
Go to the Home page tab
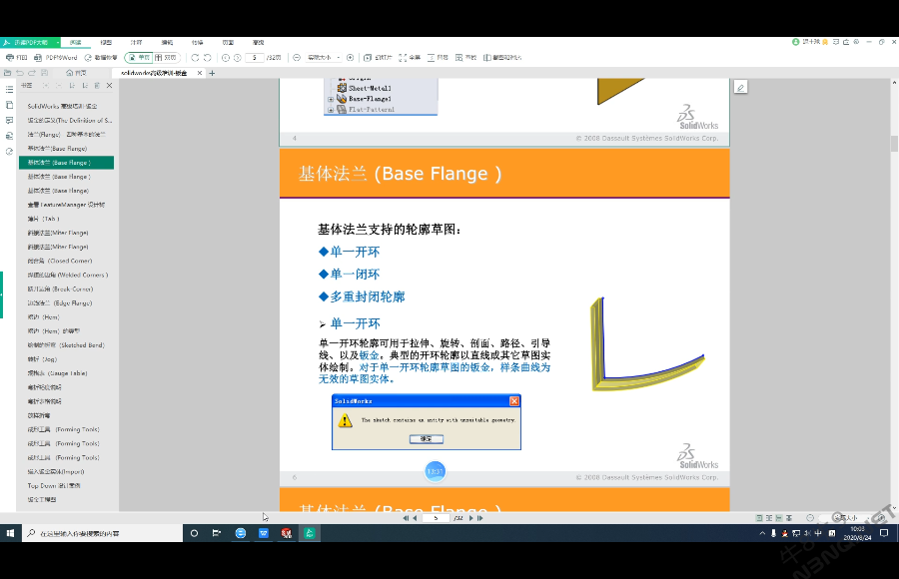pyautogui.click(x=76, y=73)
